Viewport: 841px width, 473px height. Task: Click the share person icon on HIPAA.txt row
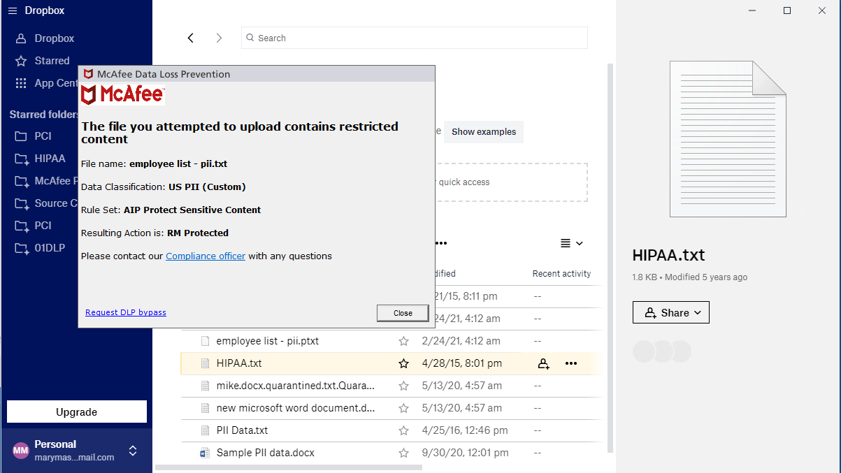point(543,363)
